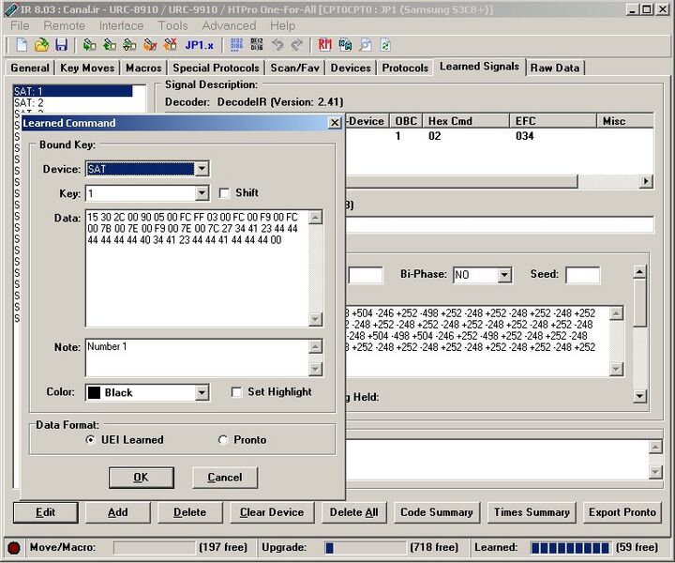Viewport: 675px width, 563px height.
Task: Switch to the Key Moves tab
Action: 87,68
